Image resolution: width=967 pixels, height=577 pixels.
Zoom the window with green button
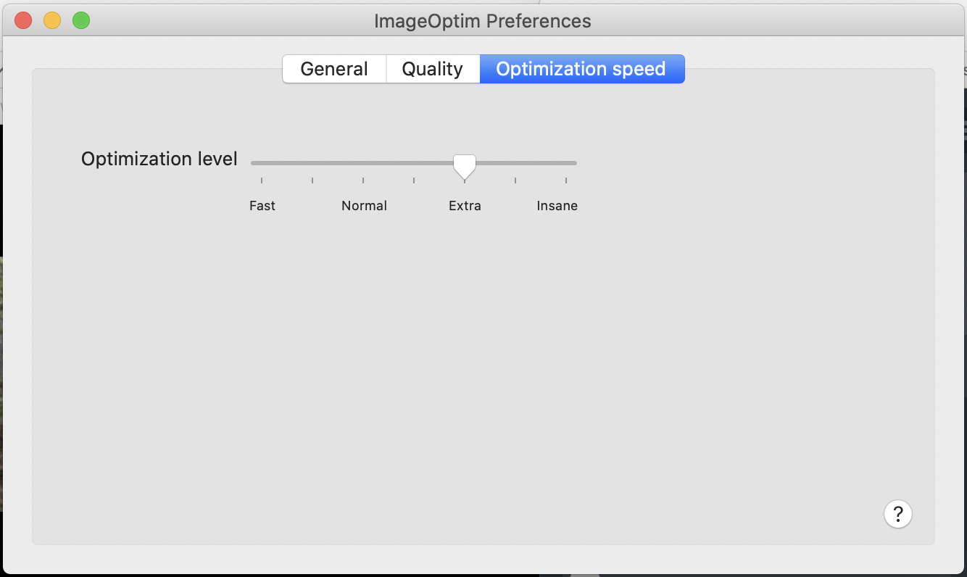[x=81, y=20]
